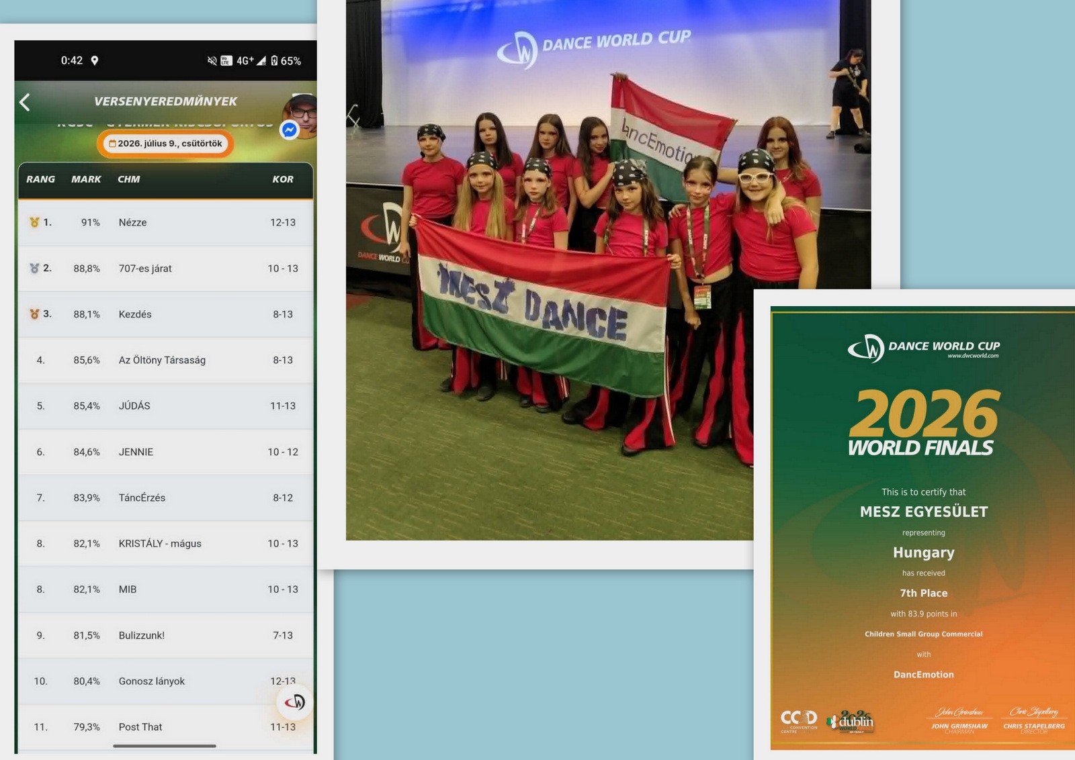1075x760 pixels.
Task: Click the www.dwcworld.com link on the certificate
Action: click(973, 356)
